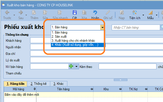This screenshot has width=163, height=102.
Task: Go to previous voucher with Trước arrow
Action: tap(7, 13)
